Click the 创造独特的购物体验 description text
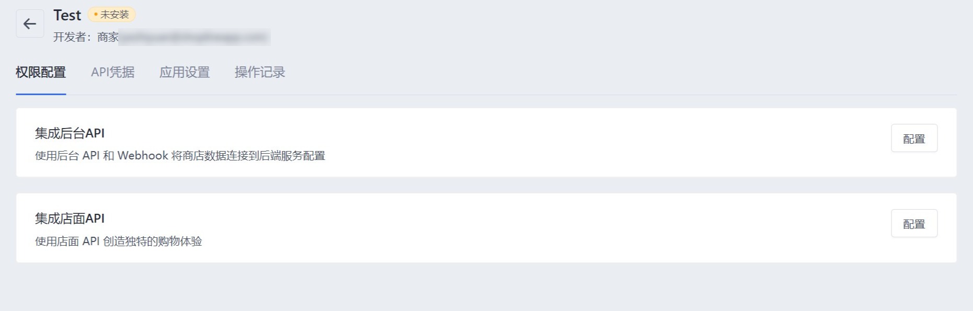The width and height of the screenshot is (973, 311). pos(153,241)
